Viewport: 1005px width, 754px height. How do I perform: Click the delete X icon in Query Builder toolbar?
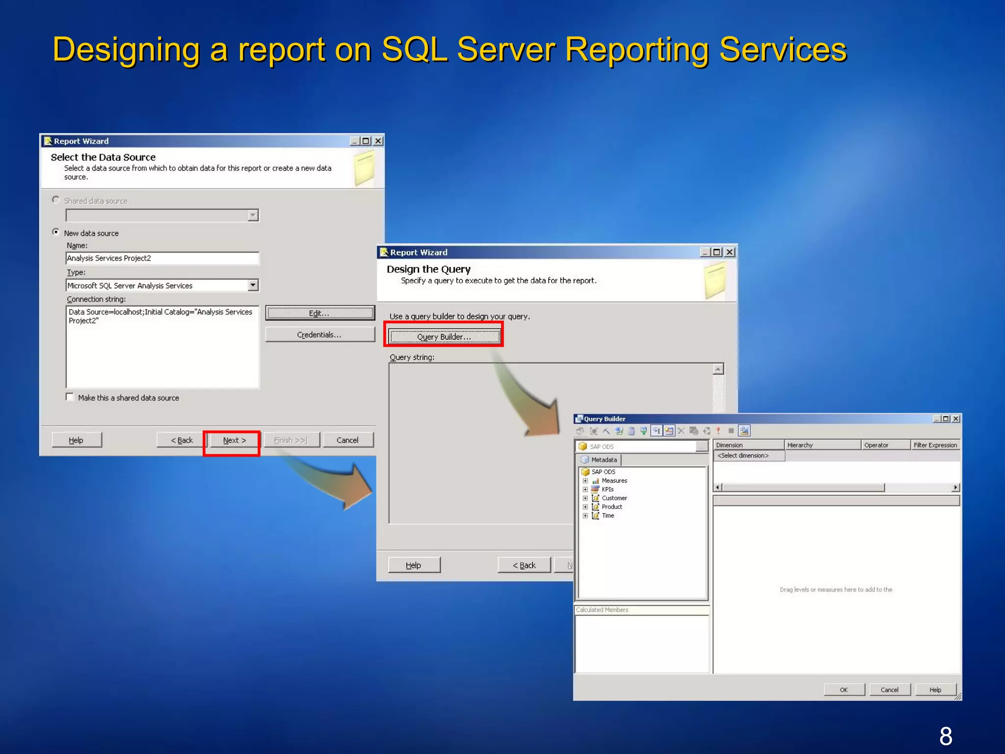tap(681, 431)
